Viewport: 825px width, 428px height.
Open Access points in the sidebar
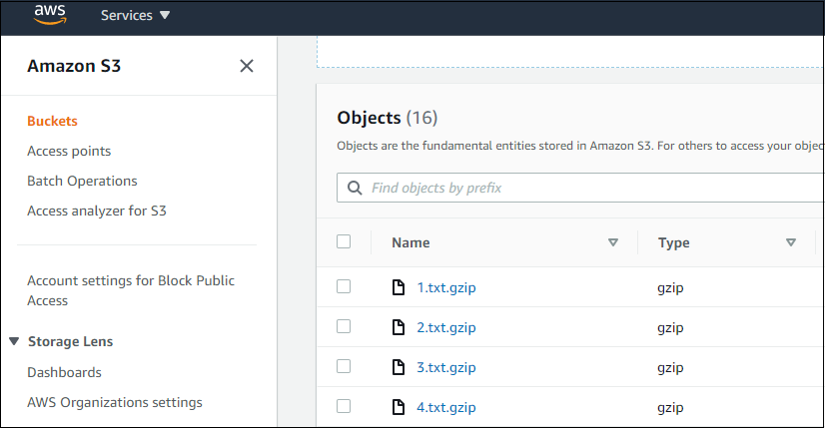pos(69,151)
